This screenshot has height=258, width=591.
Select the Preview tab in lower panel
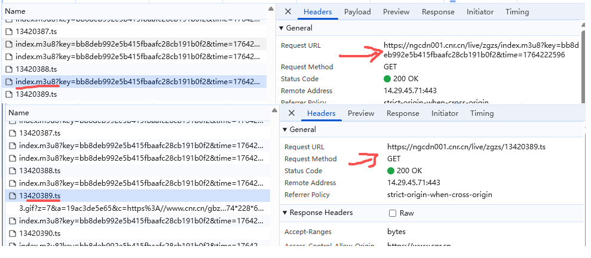click(x=361, y=113)
